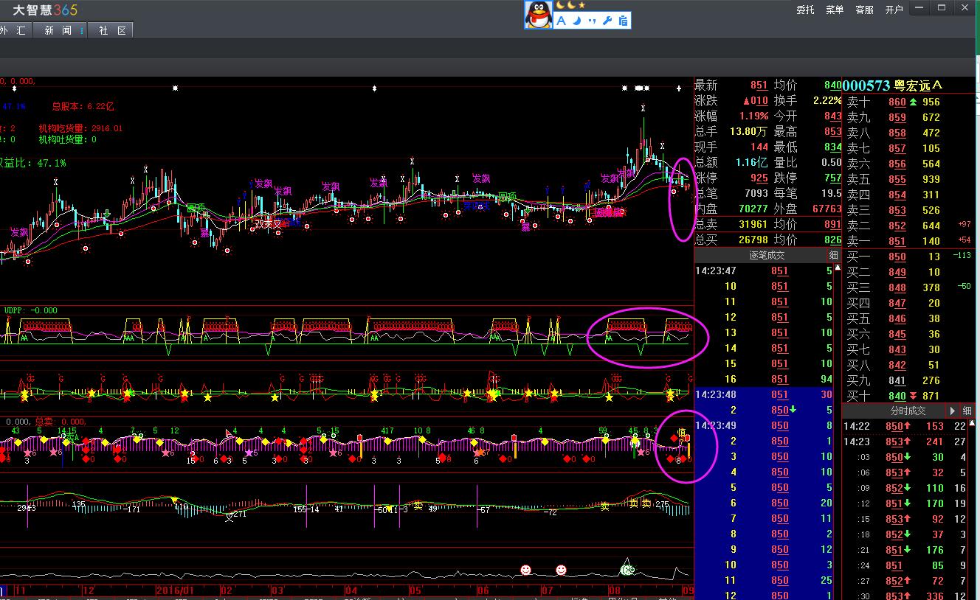Click the plus marker at top of K-line chart
This screenshot has width=980, height=600.
pyautogui.click(x=679, y=88)
